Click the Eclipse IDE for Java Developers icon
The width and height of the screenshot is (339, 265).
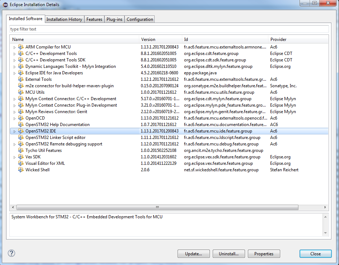pyautogui.click(x=21, y=73)
